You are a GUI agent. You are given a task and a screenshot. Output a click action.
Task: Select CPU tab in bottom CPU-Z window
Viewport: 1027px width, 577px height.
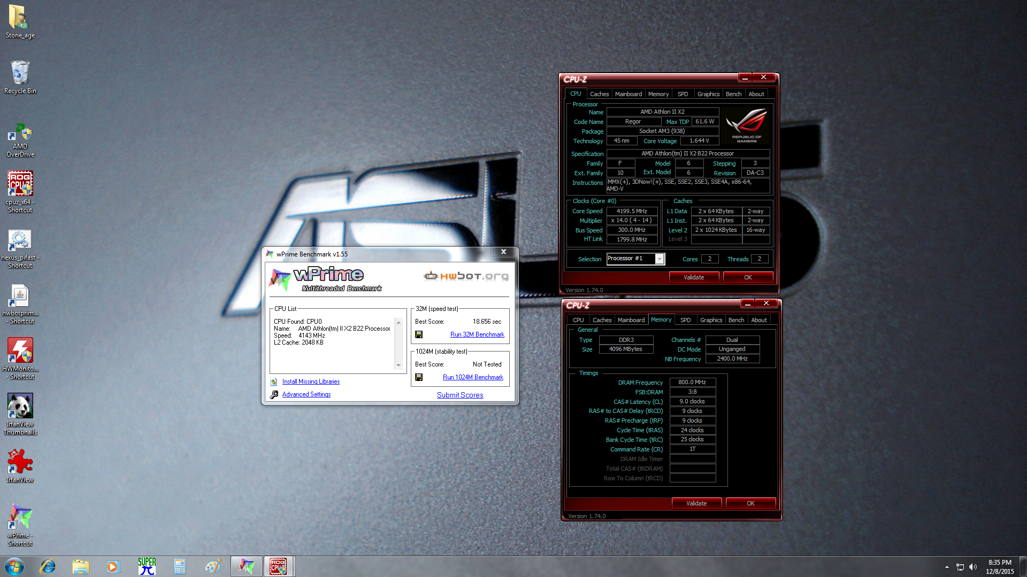click(578, 320)
